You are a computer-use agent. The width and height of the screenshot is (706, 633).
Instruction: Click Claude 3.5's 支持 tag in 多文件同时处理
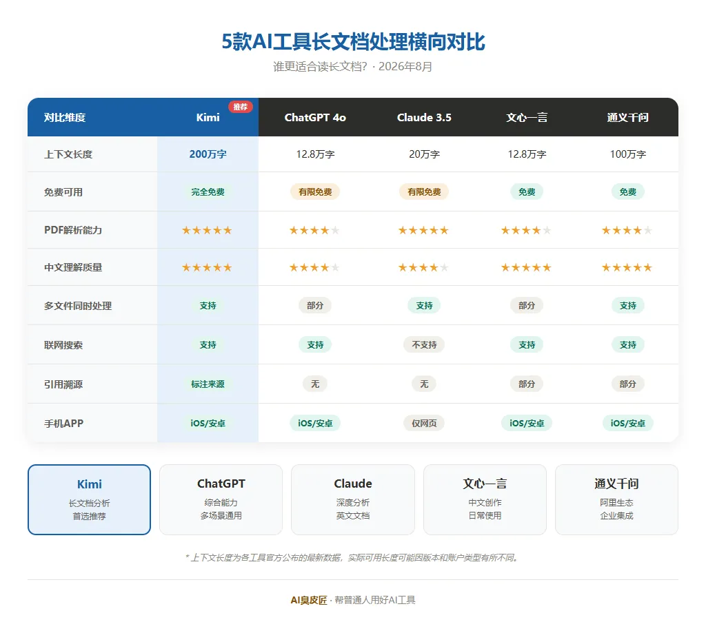424,305
